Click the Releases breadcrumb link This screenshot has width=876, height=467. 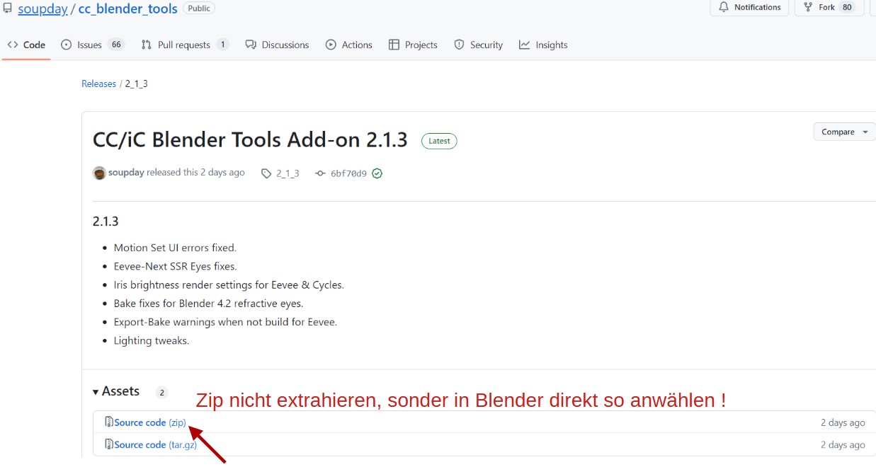click(98, 83)
